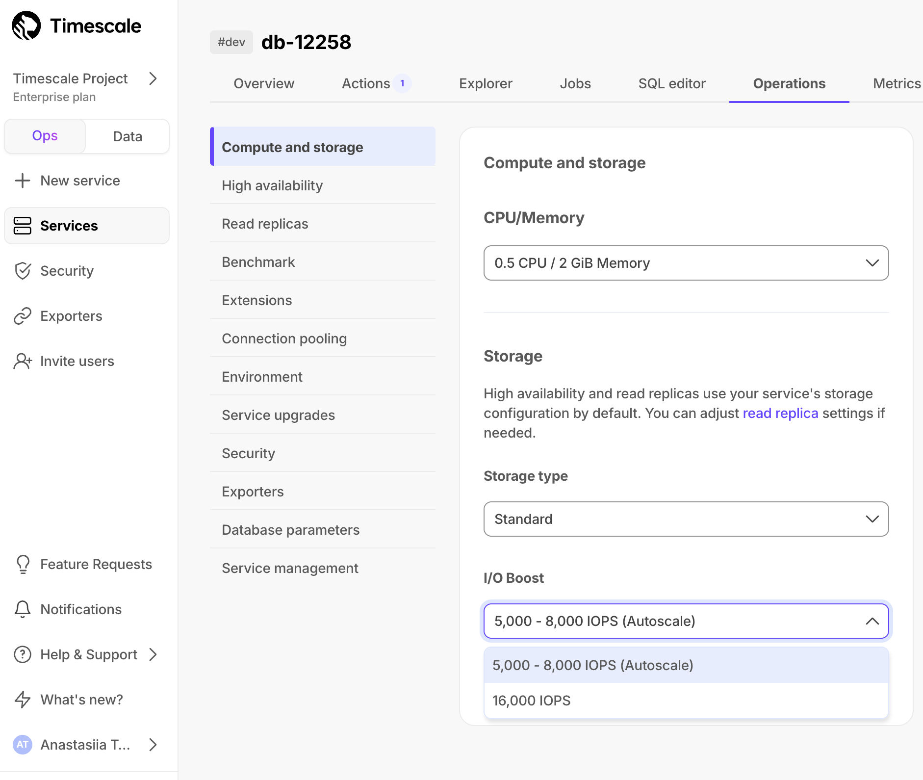Select Connection pooling menu item

pyautogui.click(x=323, y=338)
